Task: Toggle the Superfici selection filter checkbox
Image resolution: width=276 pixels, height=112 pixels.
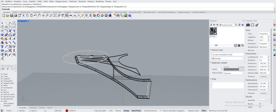Action: pyautogui.click(x=2, y=79)
